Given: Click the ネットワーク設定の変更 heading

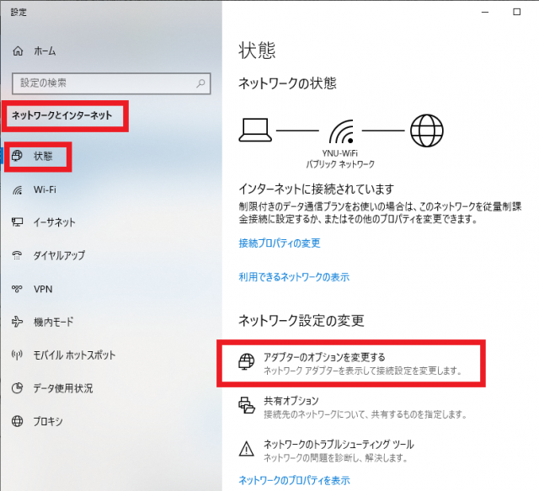Looking at the screenshot, I should click(302, 321).
